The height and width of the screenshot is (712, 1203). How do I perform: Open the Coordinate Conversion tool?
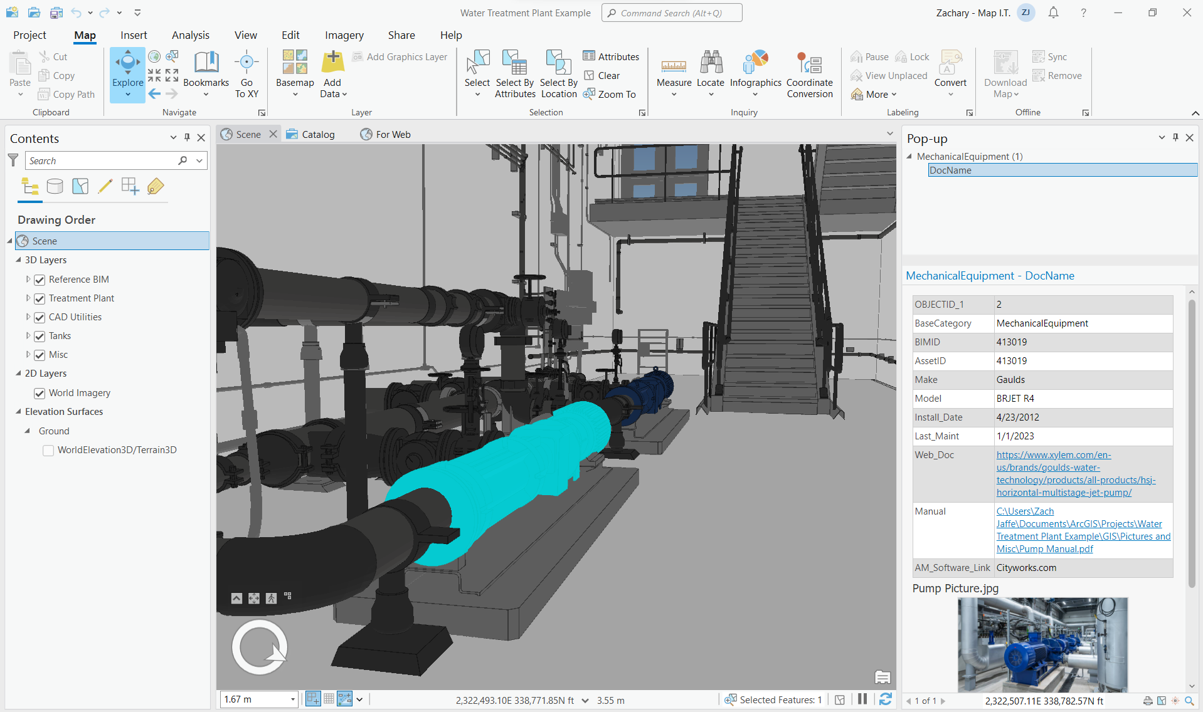click(810, 74)
